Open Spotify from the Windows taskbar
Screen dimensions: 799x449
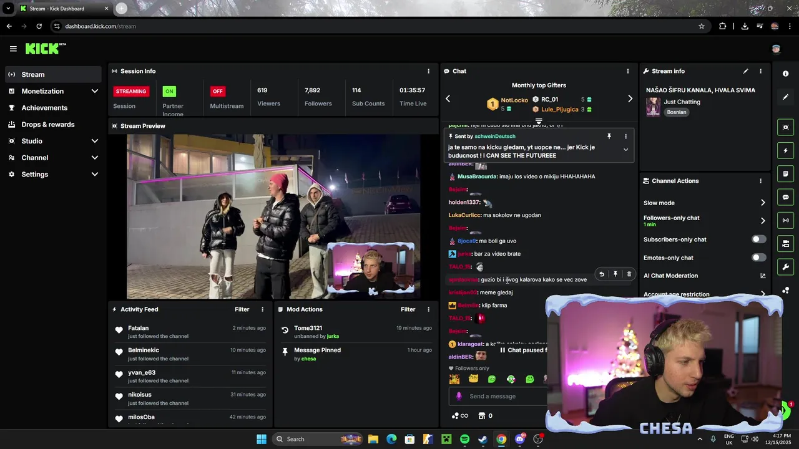[464, 439]
